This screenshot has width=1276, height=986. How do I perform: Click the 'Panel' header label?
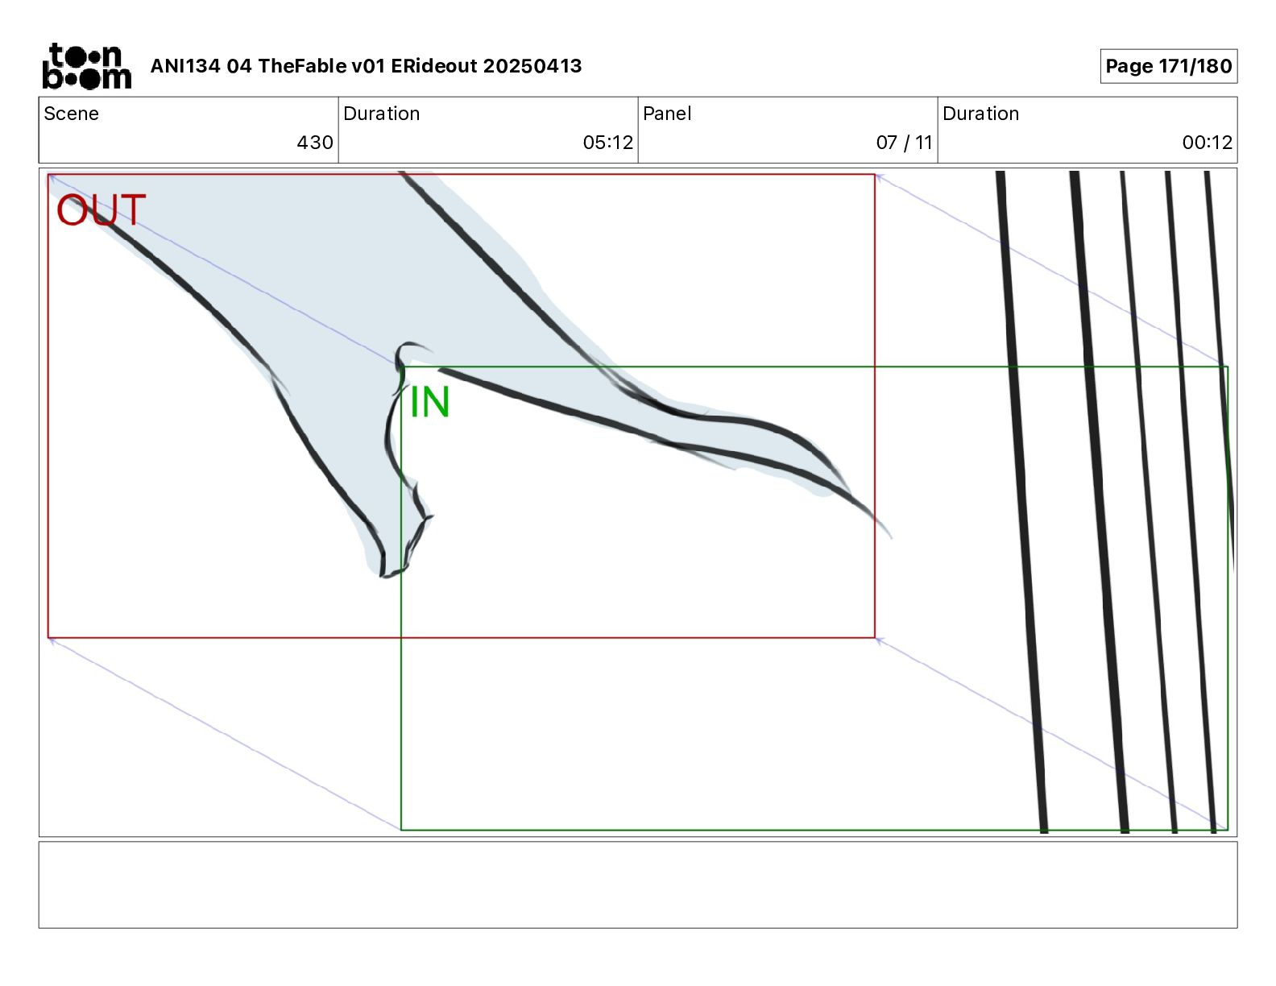667,114
